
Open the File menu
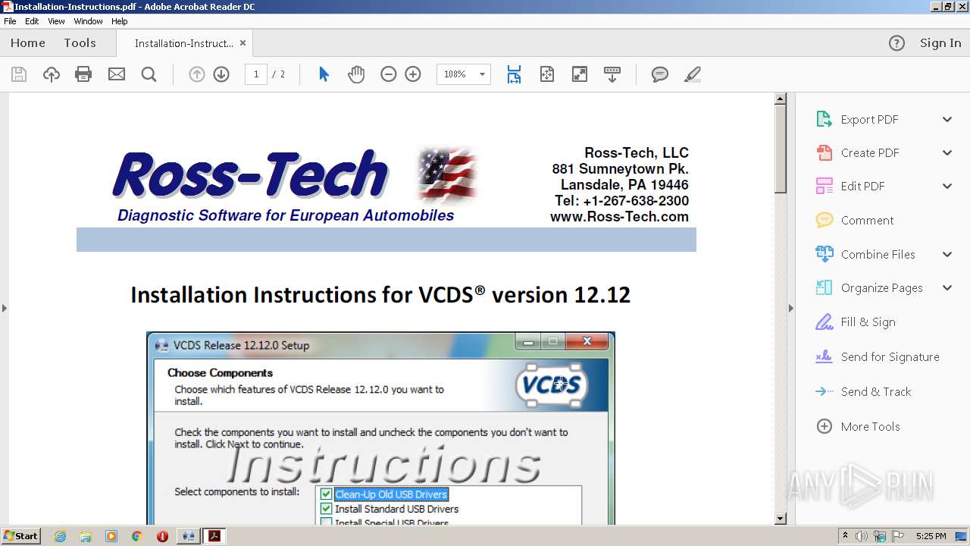(10, 21)
